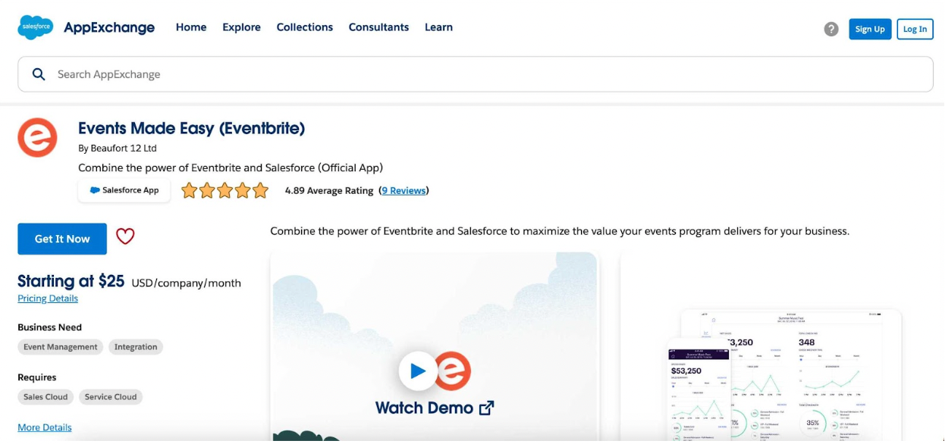Select the Integration tag
This screenshot has width=945, height=444.
click(136, 347)
